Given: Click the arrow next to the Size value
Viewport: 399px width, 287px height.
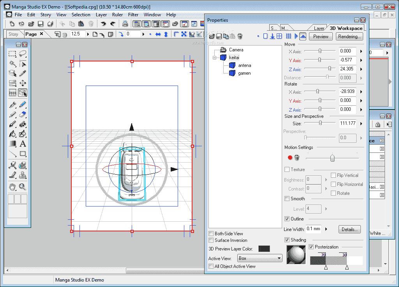Looking at the screenshot, I should (362, 123).
